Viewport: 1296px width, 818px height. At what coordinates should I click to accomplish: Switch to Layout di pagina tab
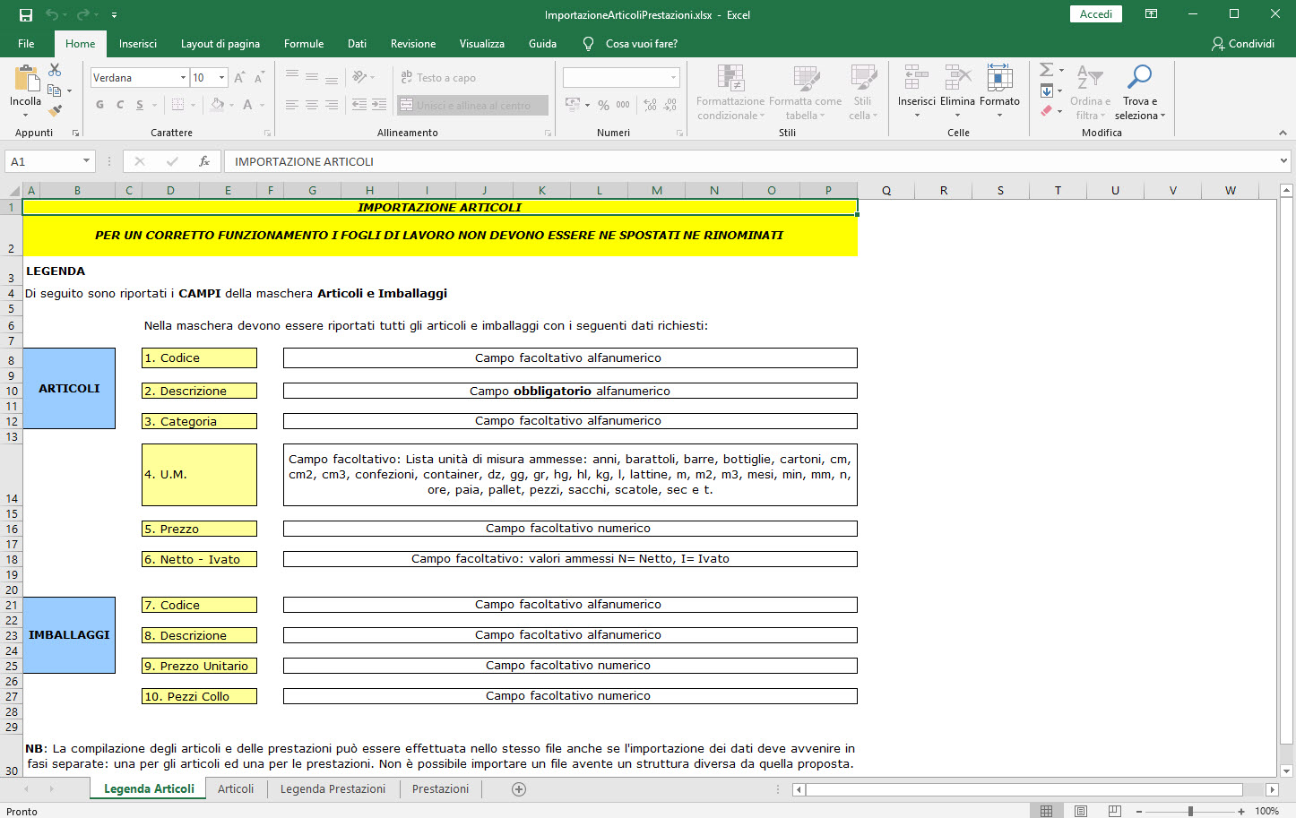tap(220, 43)
